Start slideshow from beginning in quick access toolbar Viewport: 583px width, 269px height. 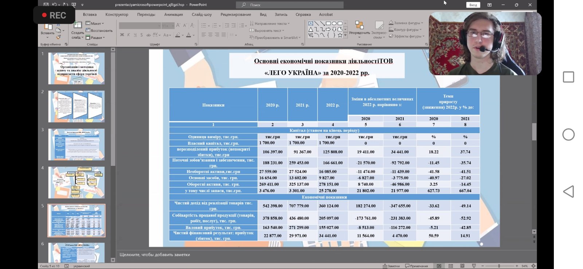pos(74,5)
